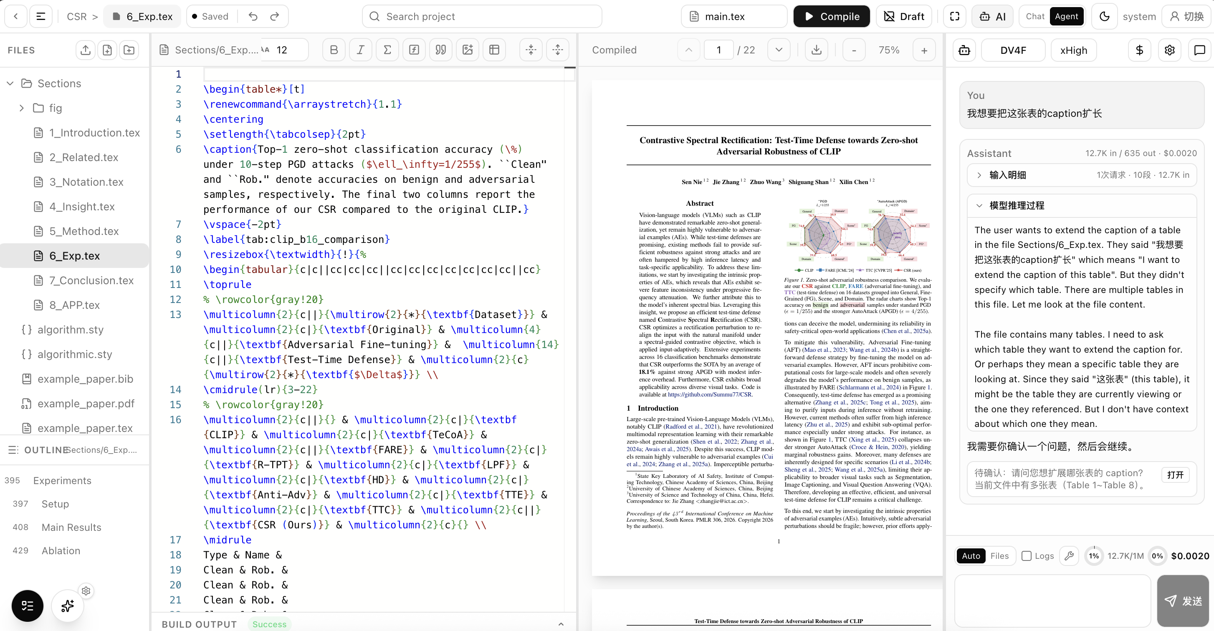Insert a sigma math symbol
Viewport: 1214px width, 631px height.
click(387, 50)
